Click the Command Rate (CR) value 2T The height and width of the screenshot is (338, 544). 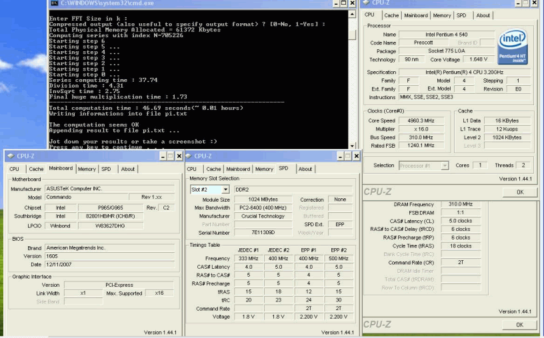tap(461, 263)
